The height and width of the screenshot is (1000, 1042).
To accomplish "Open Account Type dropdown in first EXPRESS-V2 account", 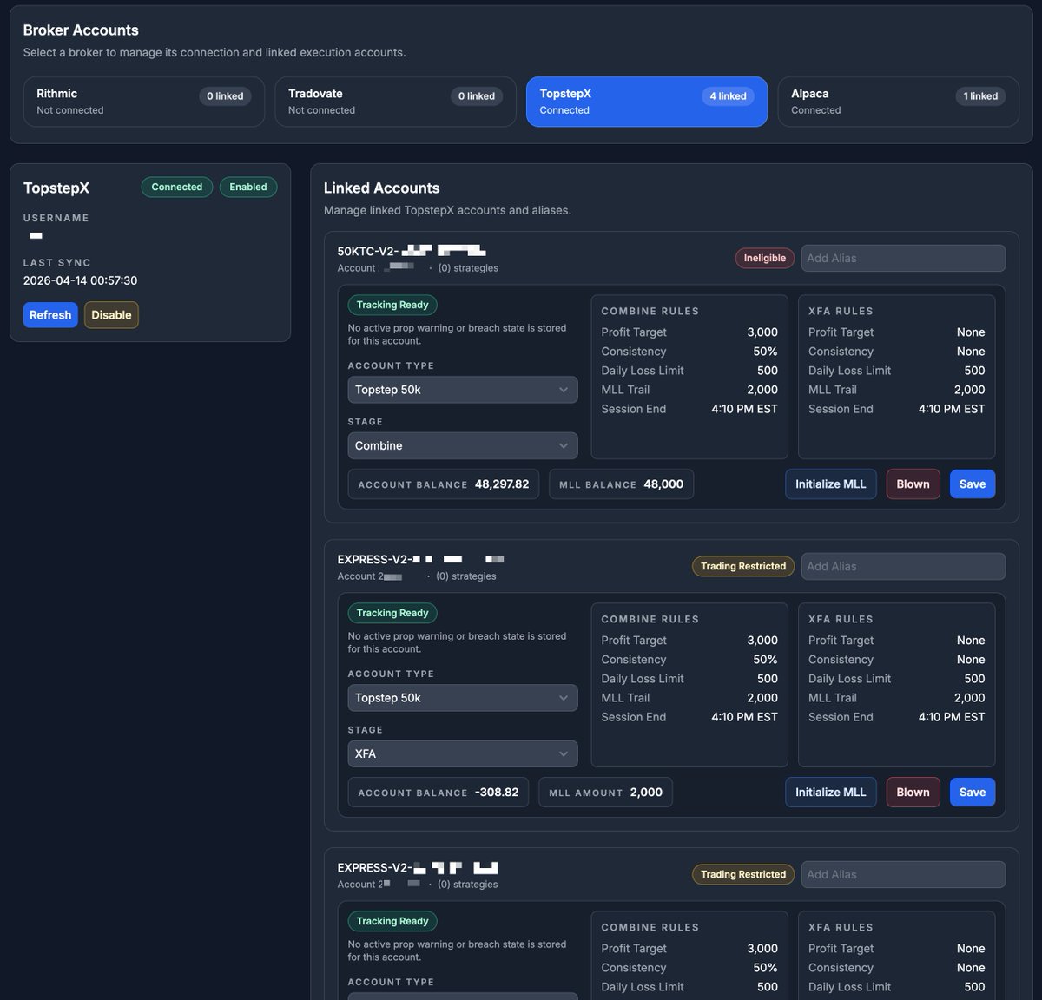I will [463, 698].
